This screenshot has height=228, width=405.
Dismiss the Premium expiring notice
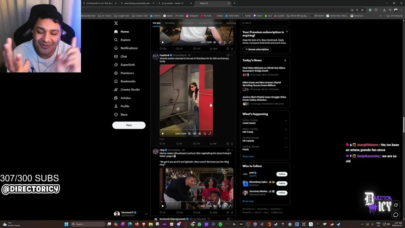coord(287,32)
